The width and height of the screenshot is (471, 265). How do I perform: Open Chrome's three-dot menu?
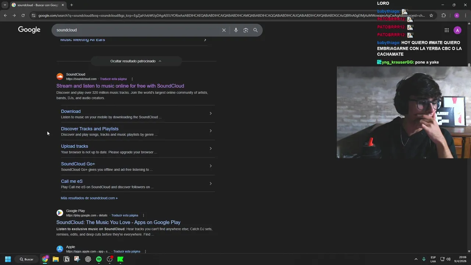pos(465,15)
